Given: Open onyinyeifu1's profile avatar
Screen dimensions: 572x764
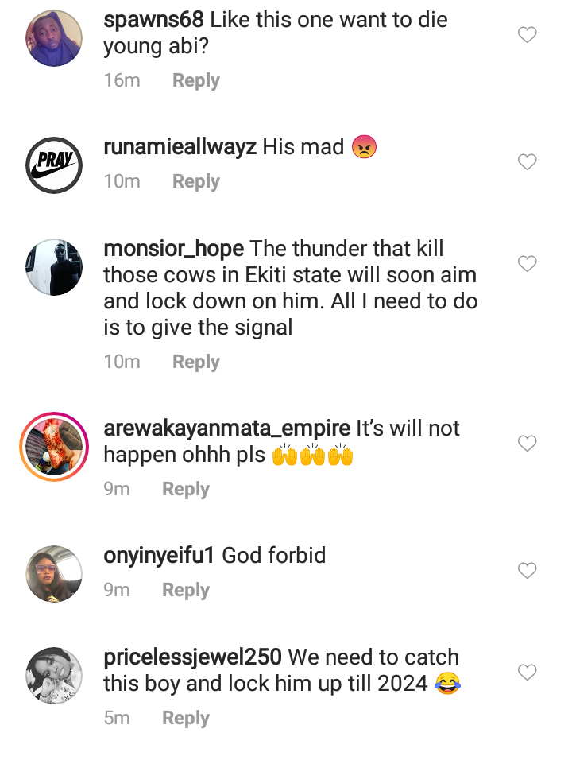Looking at the screenshot, I should click(54, 574).
